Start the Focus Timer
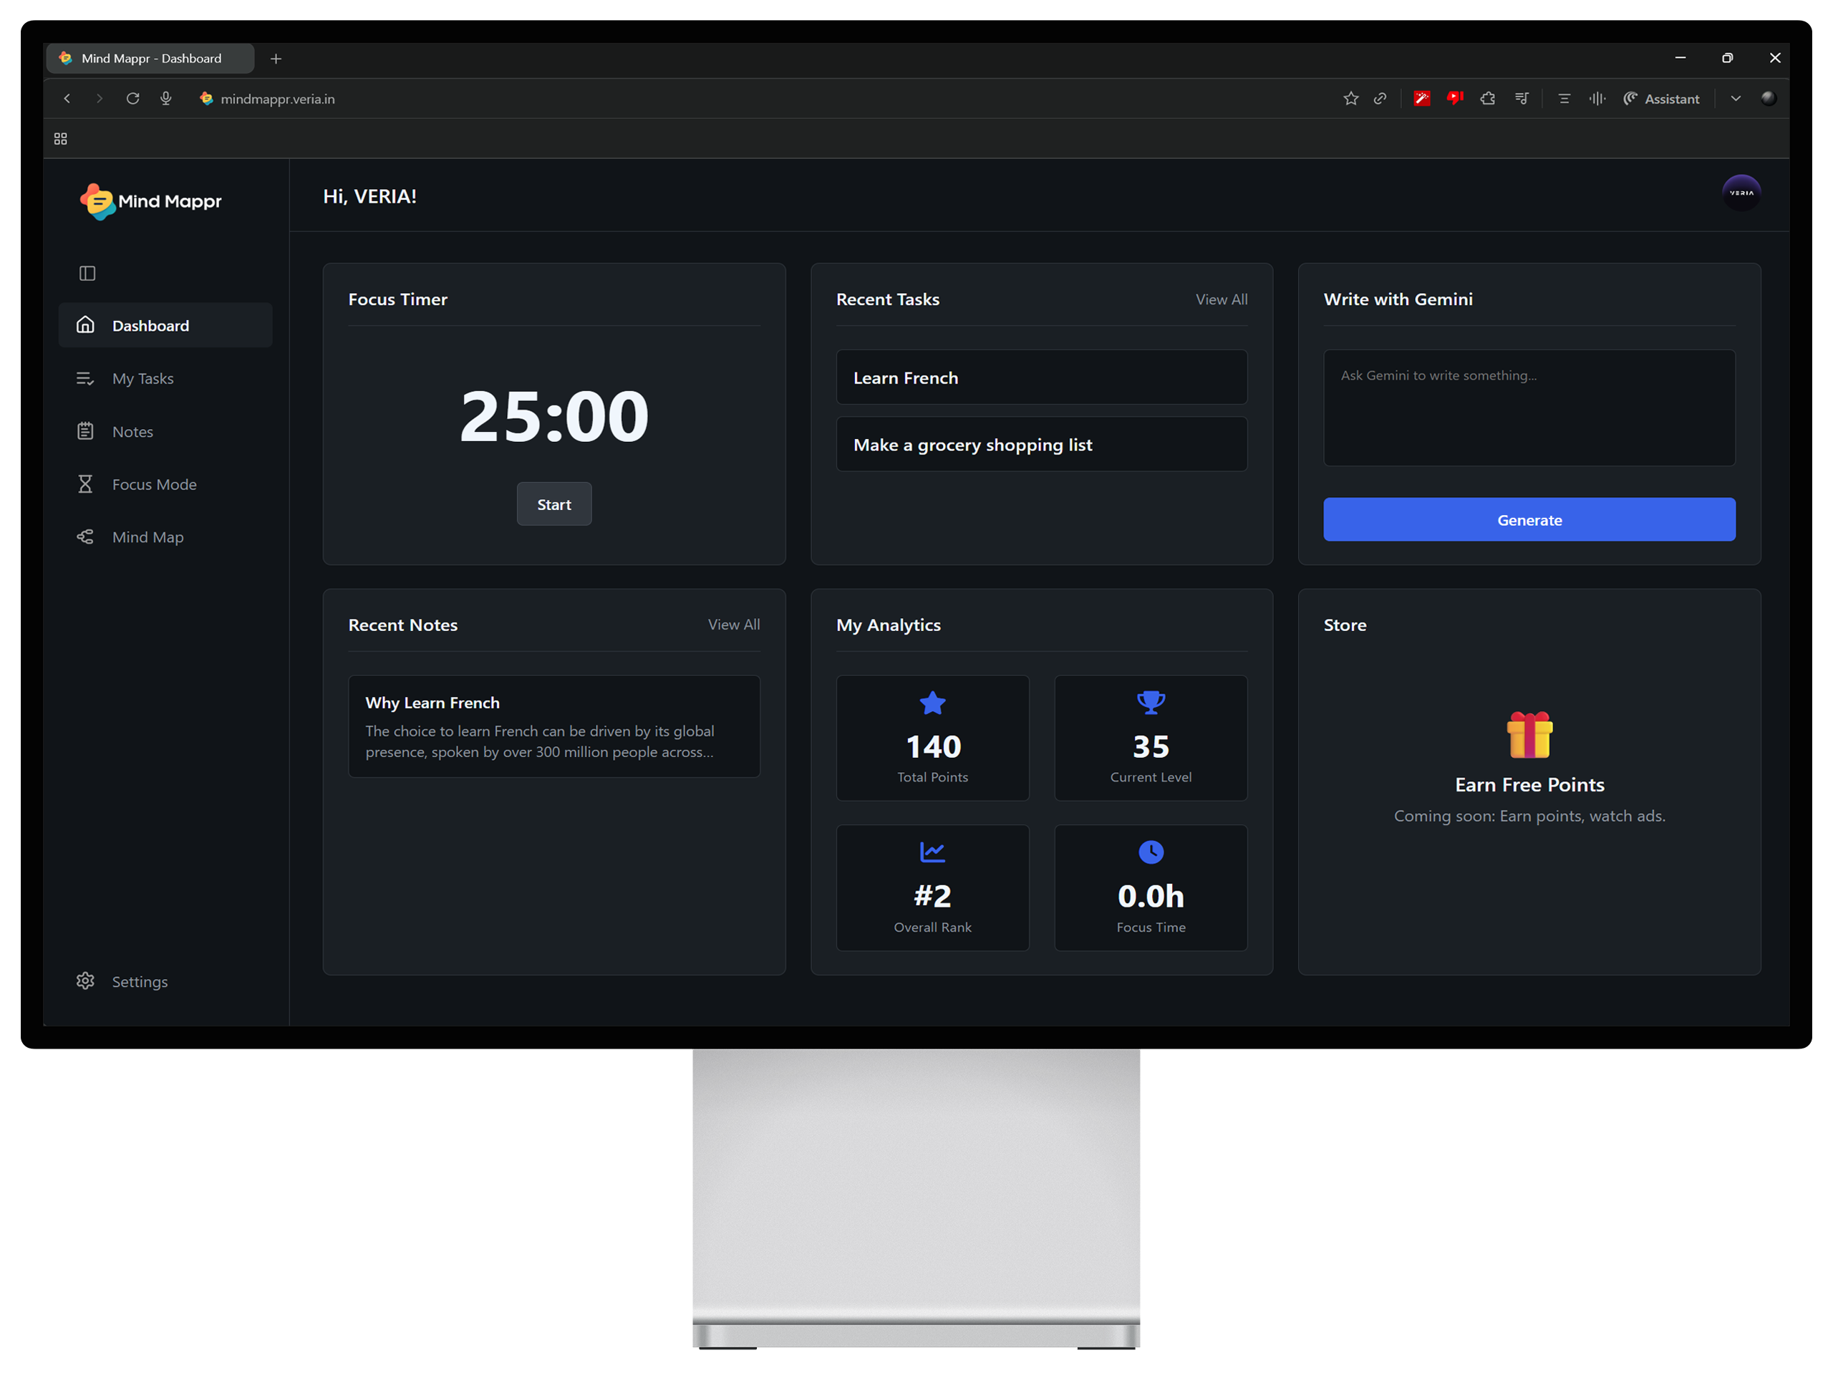 point(553,503)
